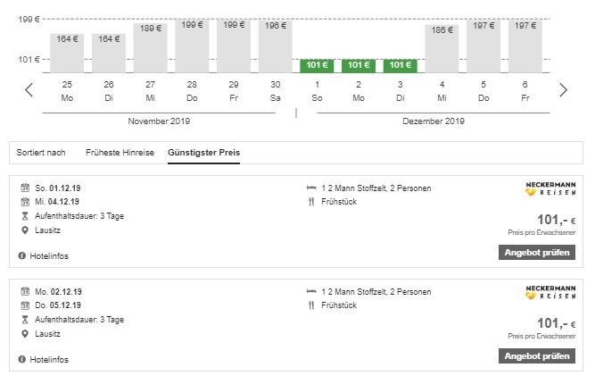Screen dimensions: 595x376
Task: Click info icon beside second Hotelinfos
Action: point(21,360)
